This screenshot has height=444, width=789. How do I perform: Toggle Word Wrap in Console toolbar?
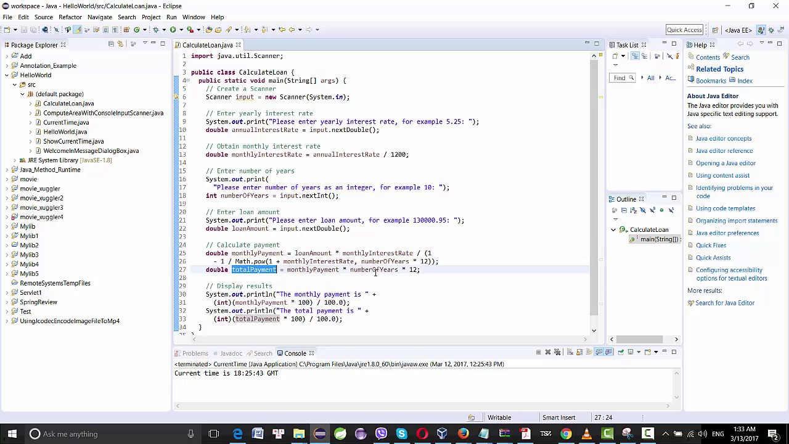[589, 352]
